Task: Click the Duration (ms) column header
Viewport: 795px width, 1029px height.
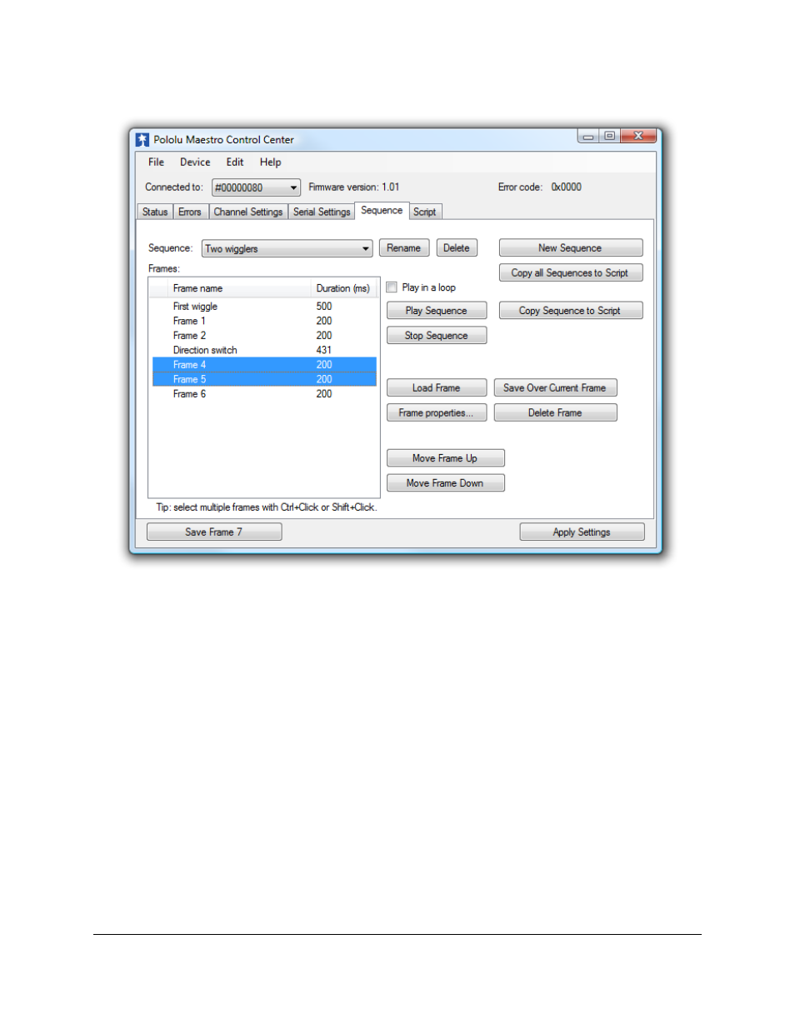Action: pyautogui.click(x=344, y=288)
